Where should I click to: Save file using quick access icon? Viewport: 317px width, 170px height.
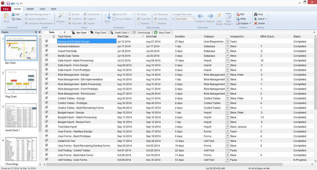(x=8, y=4)
